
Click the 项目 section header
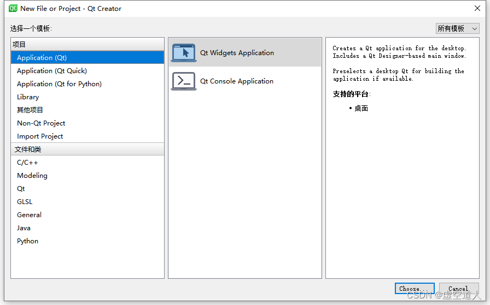[87, 44]
